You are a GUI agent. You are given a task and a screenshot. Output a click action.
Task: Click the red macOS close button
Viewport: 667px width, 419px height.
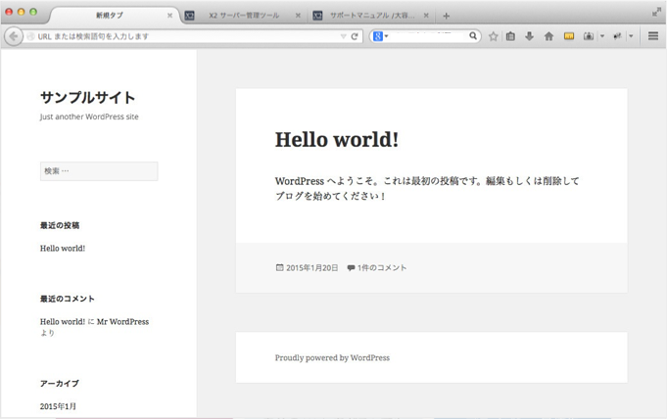9,12
